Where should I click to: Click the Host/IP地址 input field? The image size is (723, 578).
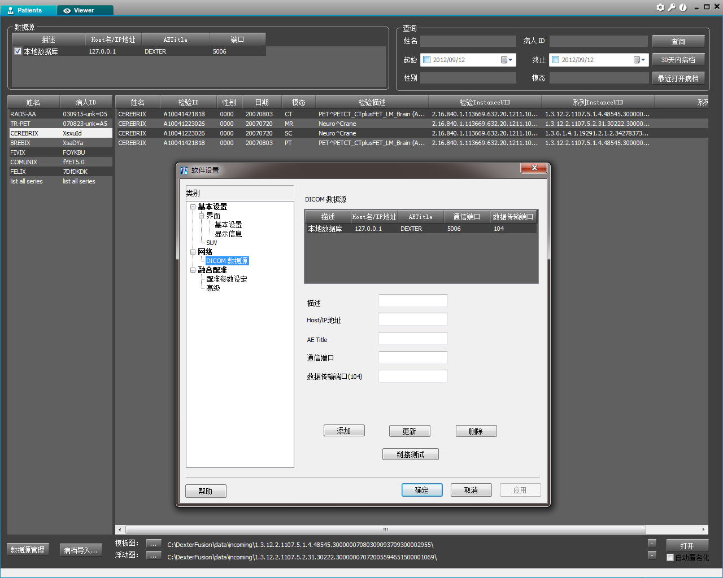[413, 319]
